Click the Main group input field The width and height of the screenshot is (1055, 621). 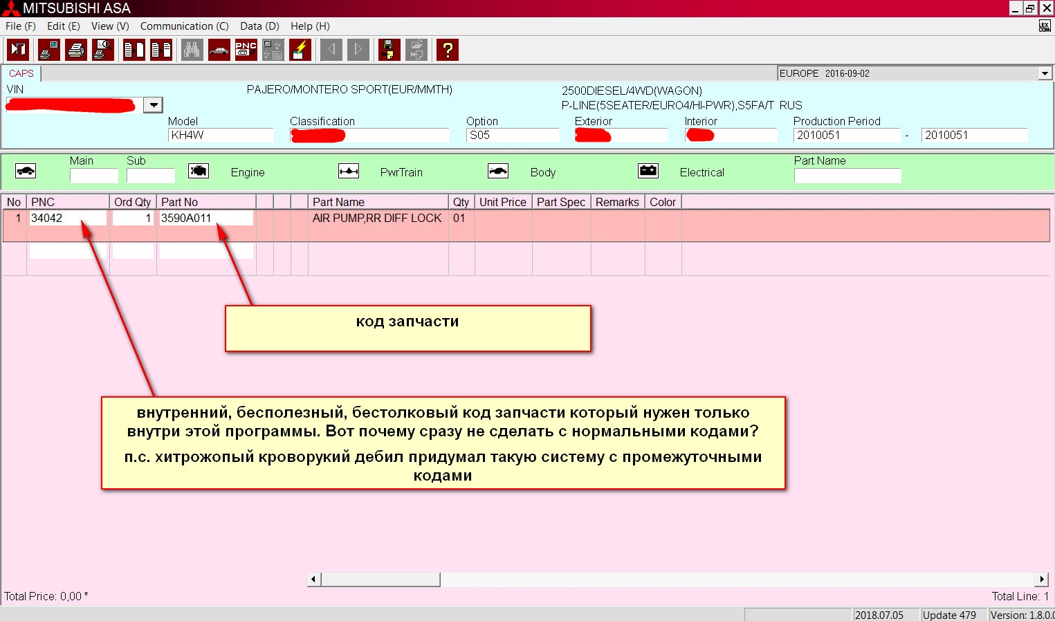[x=94, y=176]
